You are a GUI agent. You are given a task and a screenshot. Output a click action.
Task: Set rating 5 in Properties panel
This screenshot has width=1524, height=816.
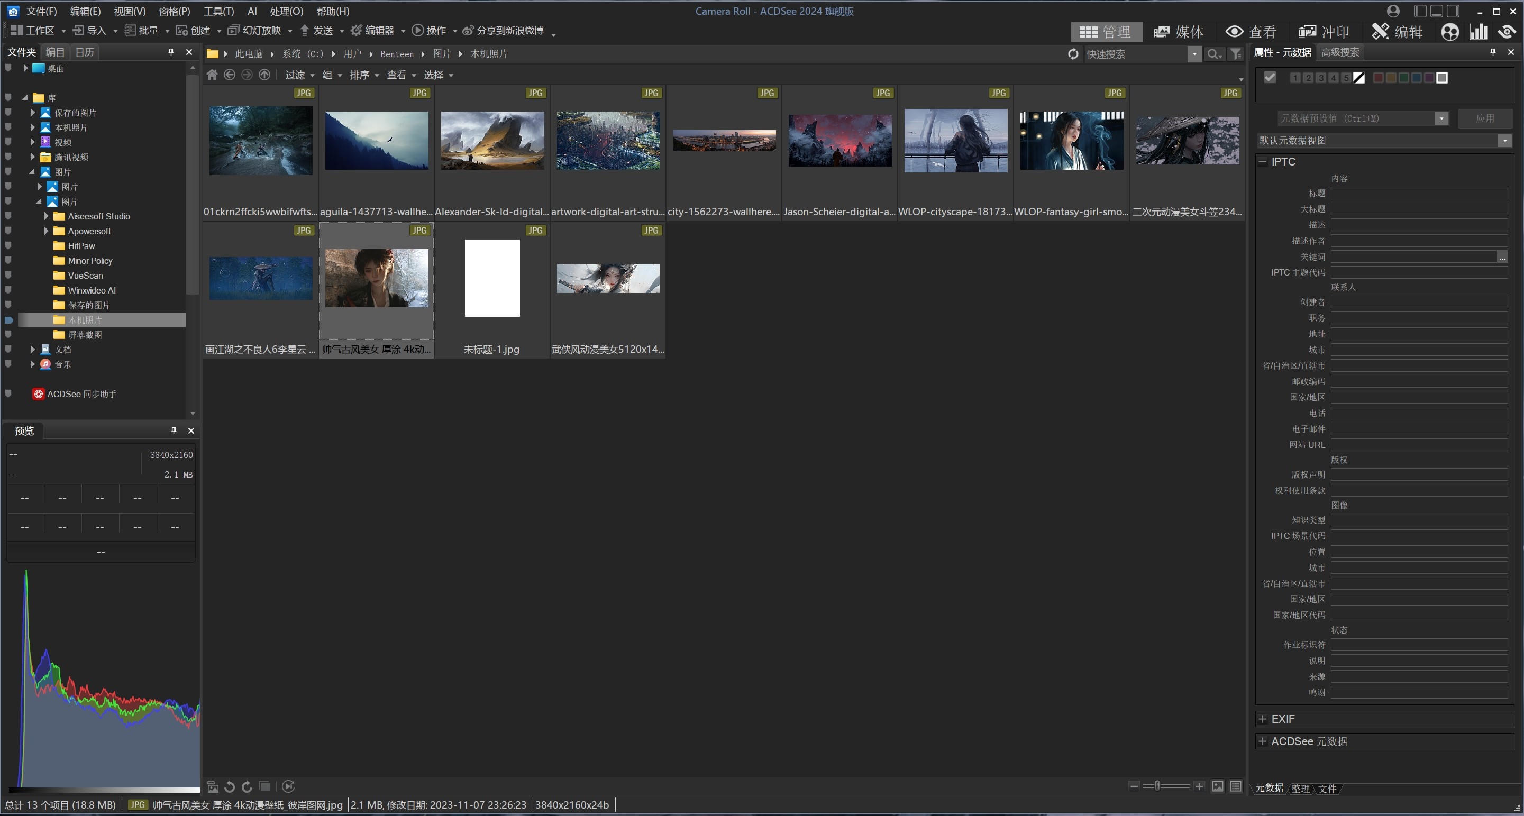point(1346,78)
